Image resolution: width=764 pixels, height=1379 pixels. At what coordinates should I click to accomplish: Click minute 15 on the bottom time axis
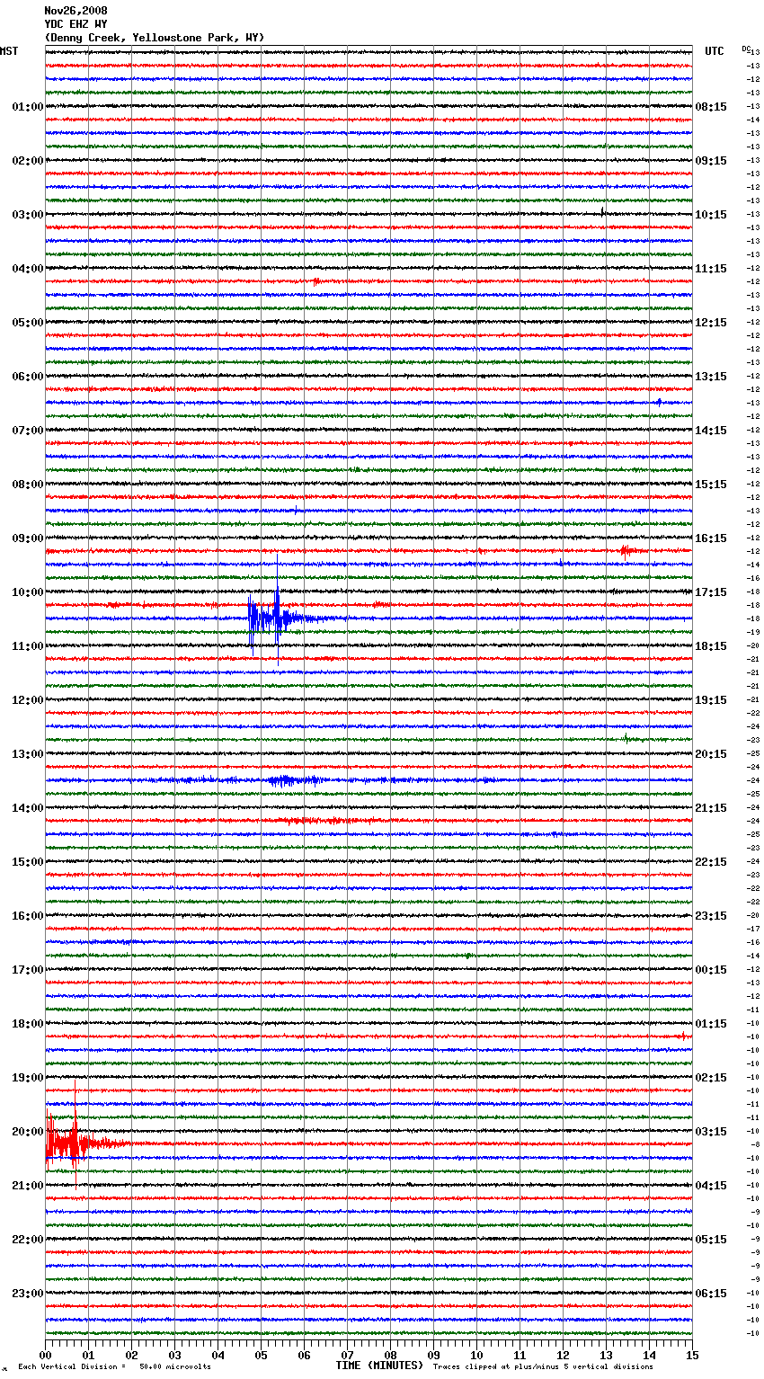pos(692,1355)
